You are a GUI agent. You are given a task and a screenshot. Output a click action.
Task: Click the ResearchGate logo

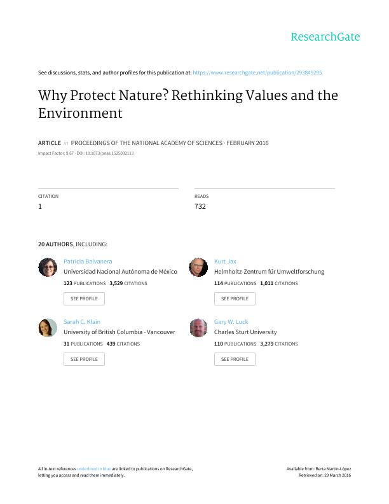coord(325,37)
